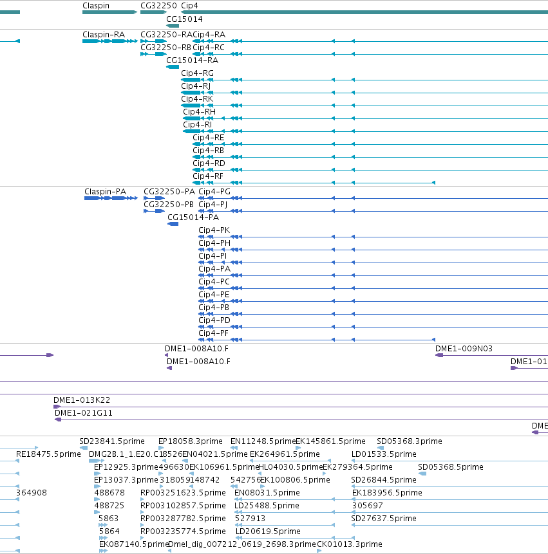Open the CG32250-PB protein label

[169, 204]
